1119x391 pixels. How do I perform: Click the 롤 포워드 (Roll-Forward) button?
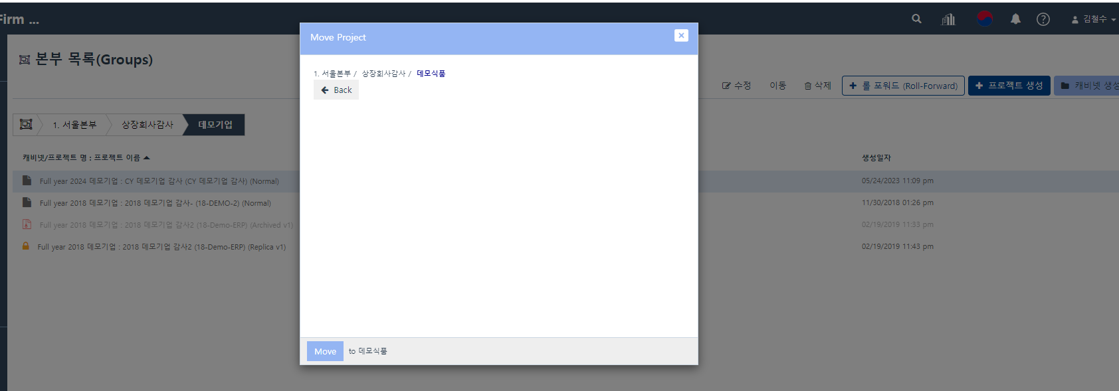(903, 86)
